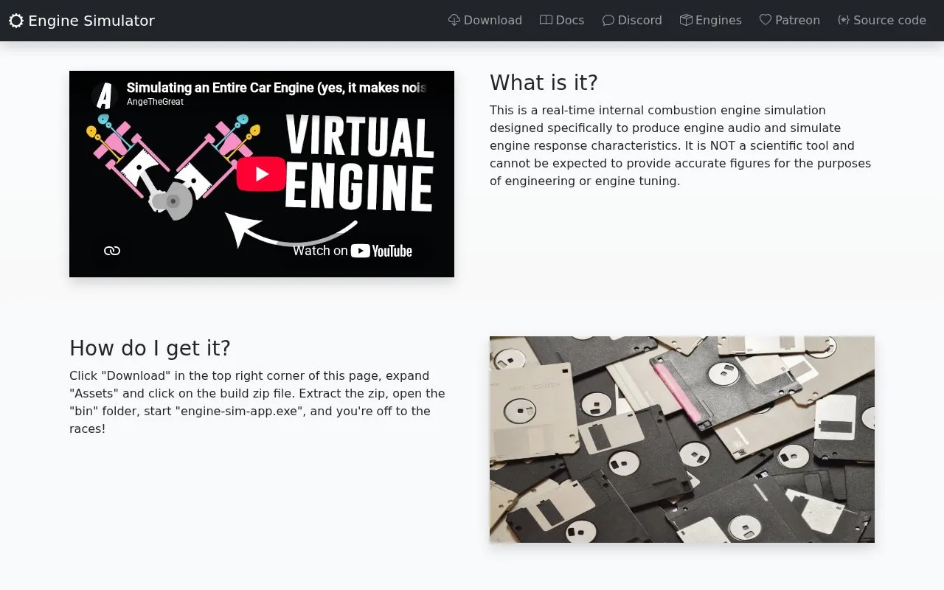Go to the Discord navigation link
944x590 pixels.
point(632,21)
